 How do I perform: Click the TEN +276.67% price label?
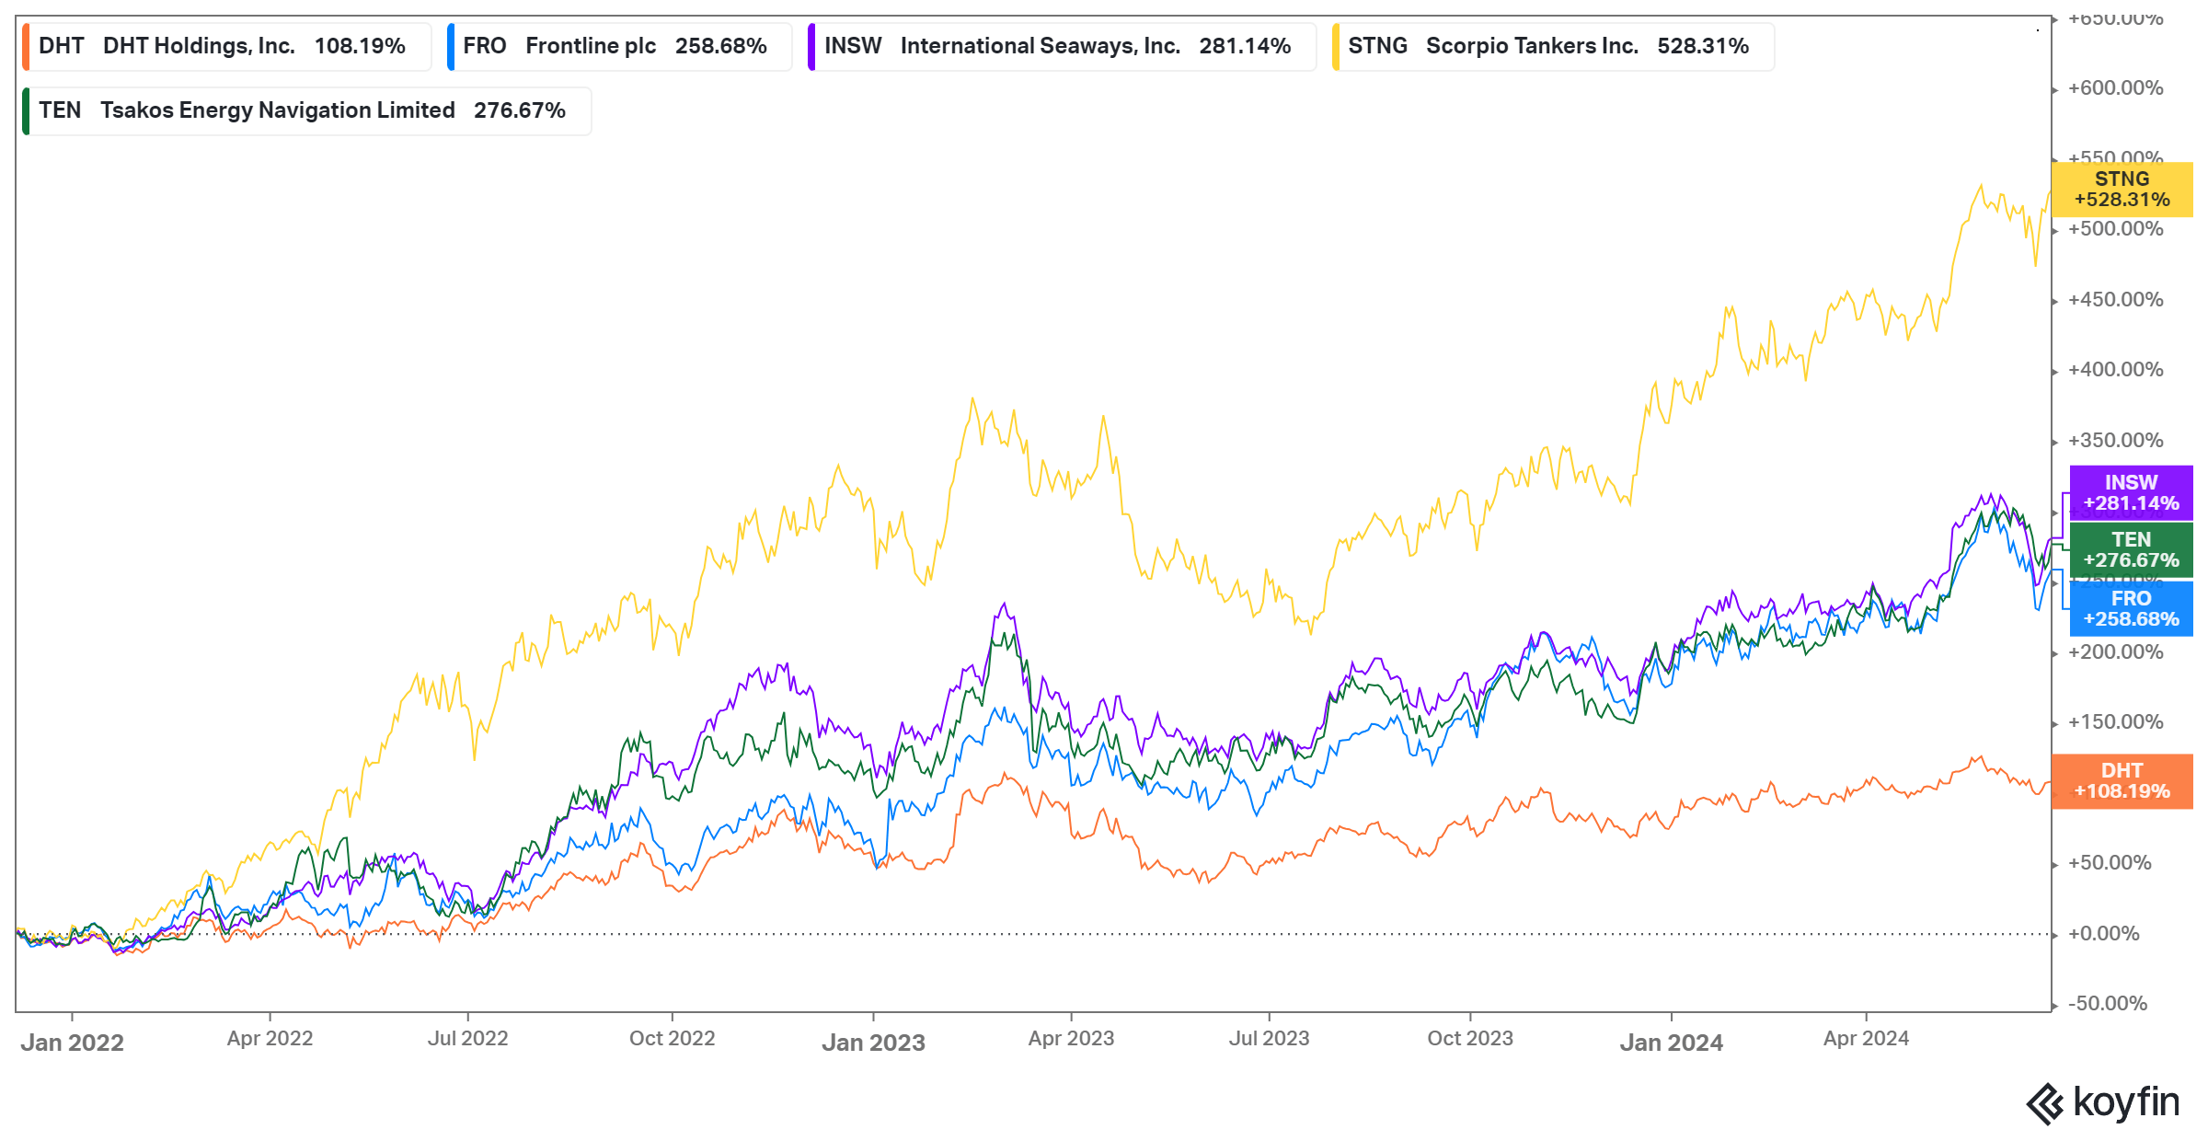click(x=2130, y=550)
